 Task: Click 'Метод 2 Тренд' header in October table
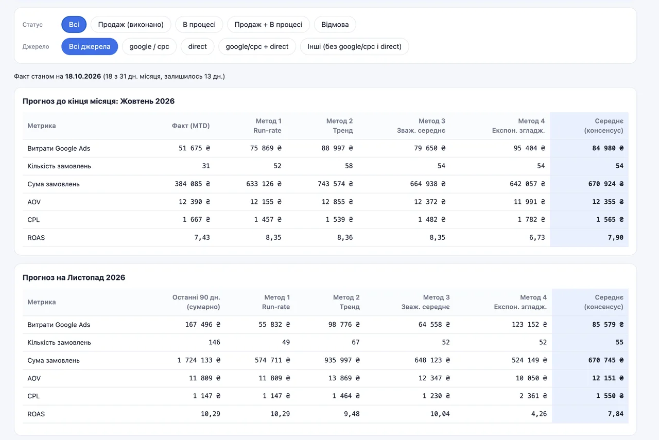[339, 126]
